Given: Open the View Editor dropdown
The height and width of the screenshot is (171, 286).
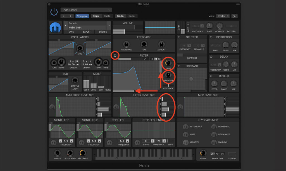Looking at the screenshot, I should [x=223, y=16].
